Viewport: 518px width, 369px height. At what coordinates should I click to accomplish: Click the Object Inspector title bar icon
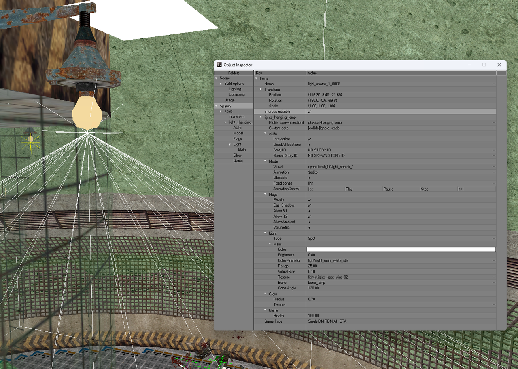(x=219, y=65)
